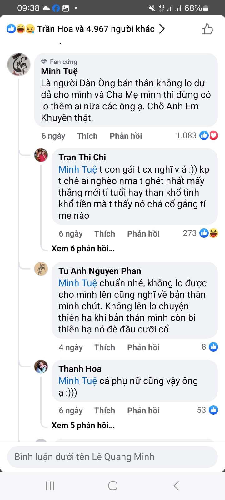
Task: Open Tran Thi Chi's avatar
Action: click(x=41, y=155)
